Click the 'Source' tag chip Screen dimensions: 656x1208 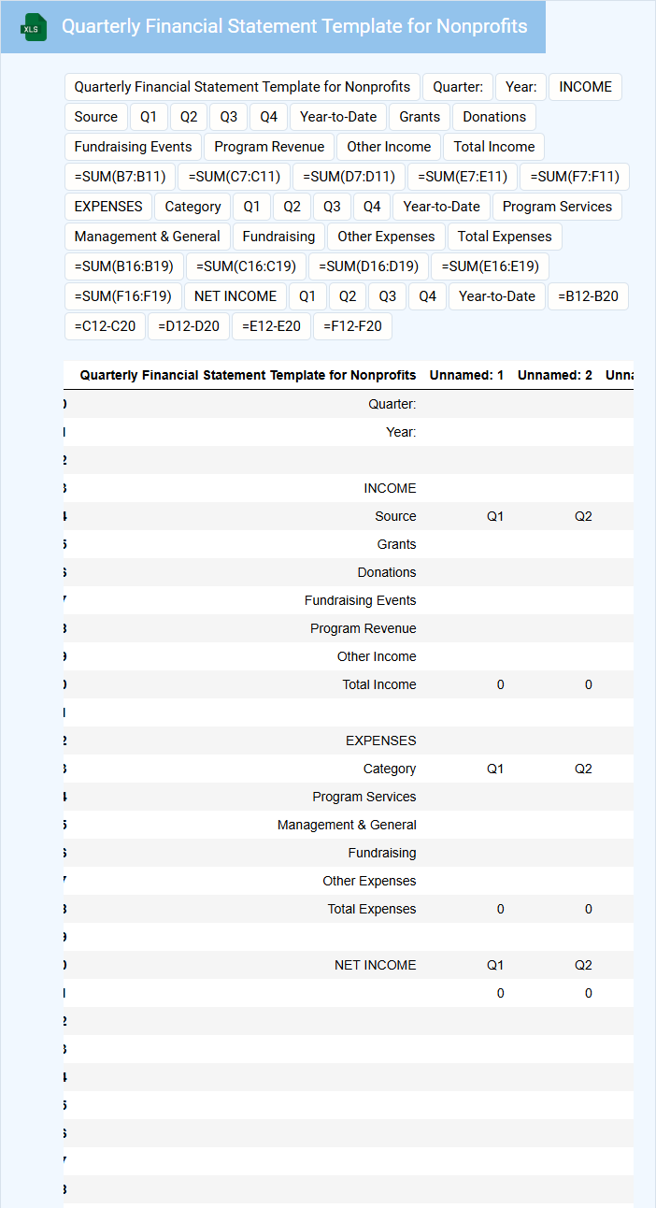tap(96, 117)
